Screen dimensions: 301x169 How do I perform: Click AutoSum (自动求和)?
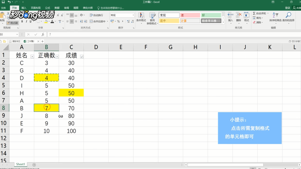[260, 13]
